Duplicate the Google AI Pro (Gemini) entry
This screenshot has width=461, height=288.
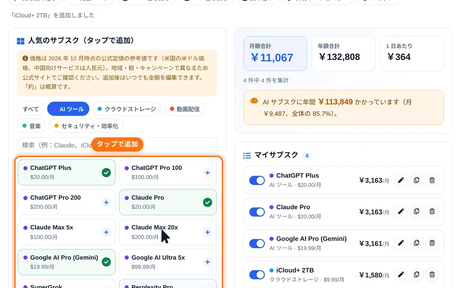point(416,243)
